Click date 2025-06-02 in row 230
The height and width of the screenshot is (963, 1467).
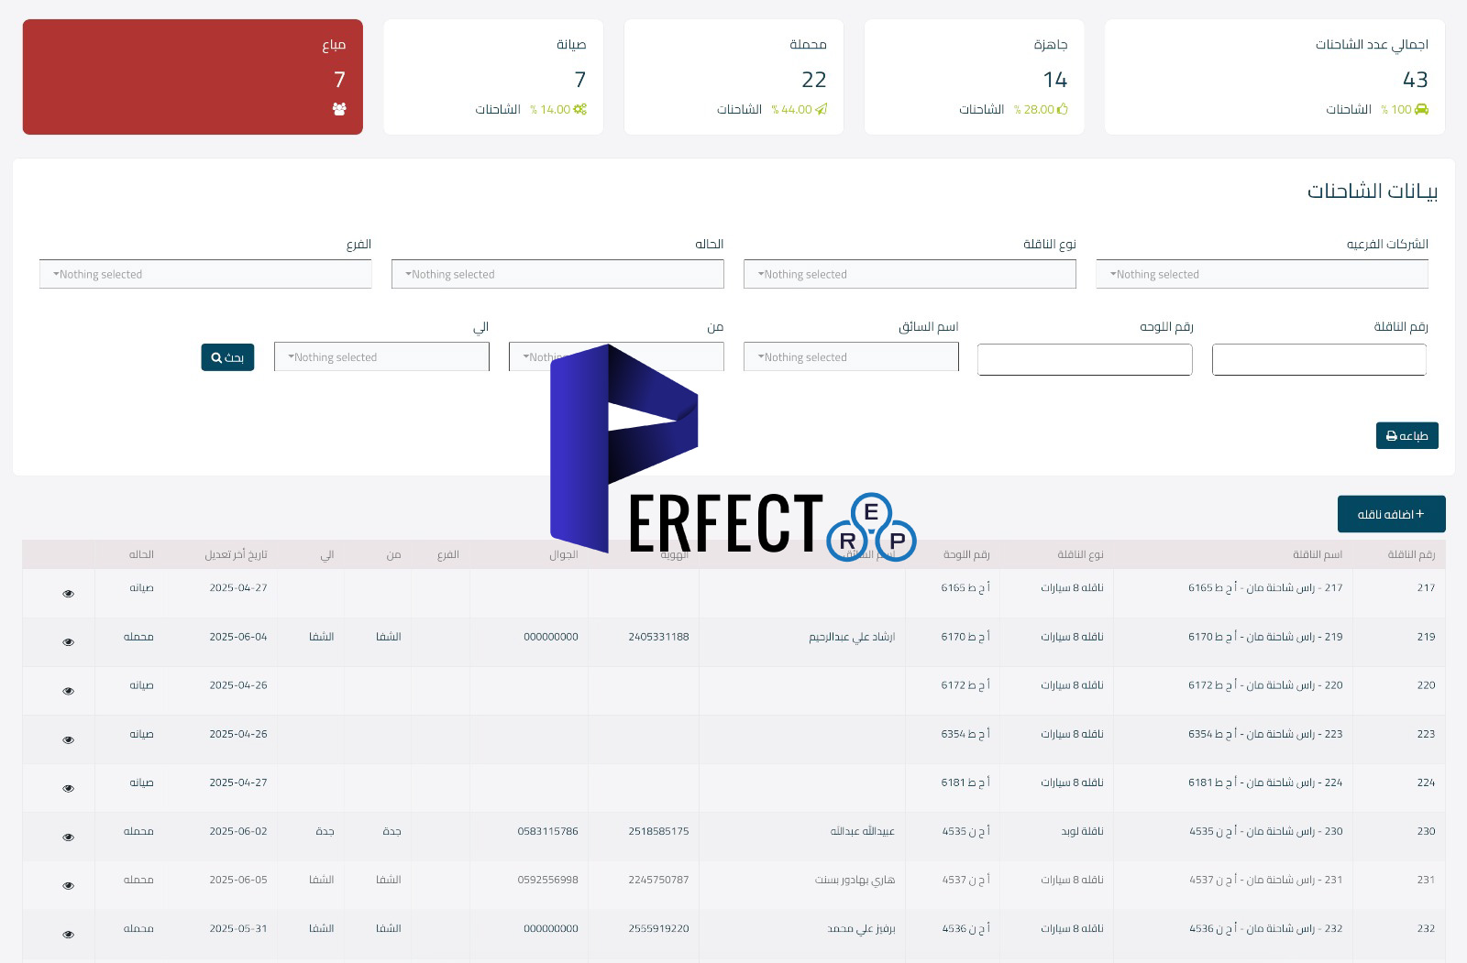pos(238,831)
